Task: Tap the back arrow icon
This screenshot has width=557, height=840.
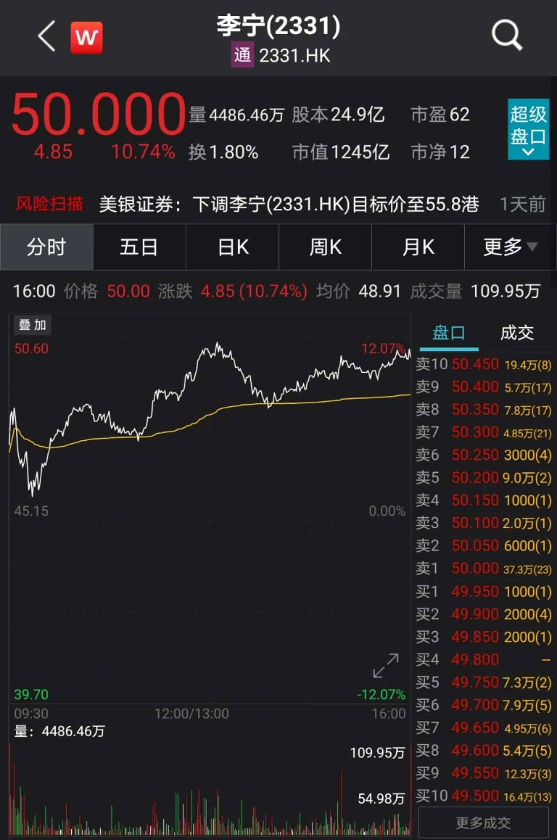Action: click(47, 37)
